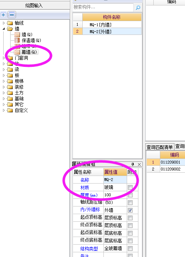Image resolution: width=185 pixels, height=257 pixels.
Task: Collapse the 墙 tree node
Action: [4, 29]
